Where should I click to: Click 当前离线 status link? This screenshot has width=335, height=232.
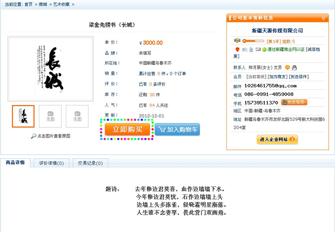pos(256,77)
